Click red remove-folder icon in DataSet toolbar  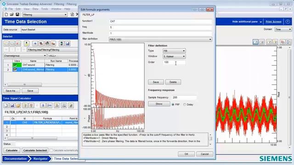pos(18,44)
